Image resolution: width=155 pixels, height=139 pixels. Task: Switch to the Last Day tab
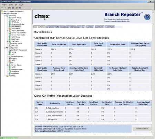click(90, 27)
